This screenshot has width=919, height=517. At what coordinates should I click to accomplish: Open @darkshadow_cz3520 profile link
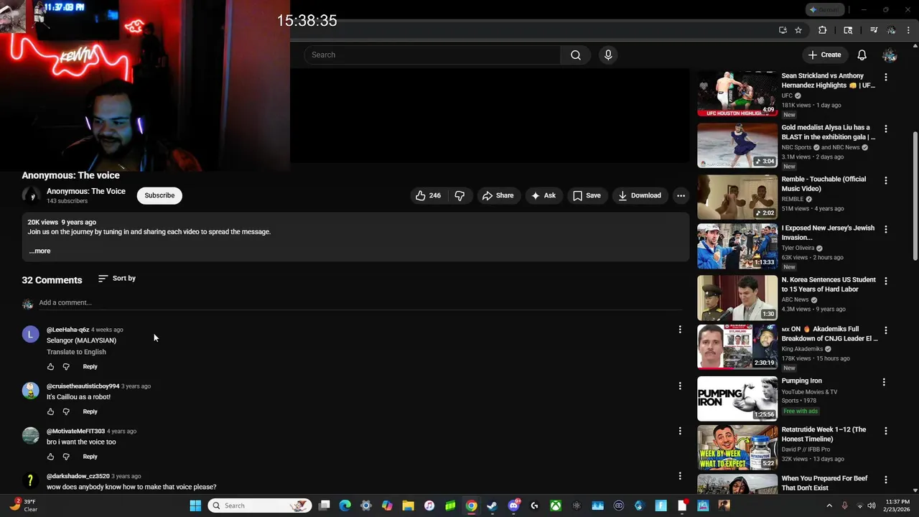(x=78, y=476)
